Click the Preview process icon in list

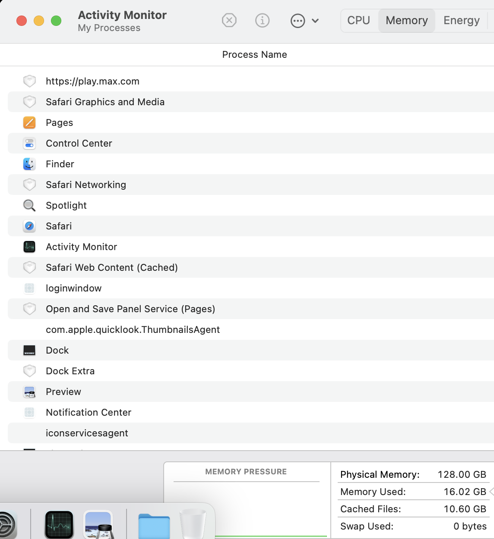click(29, 392)
